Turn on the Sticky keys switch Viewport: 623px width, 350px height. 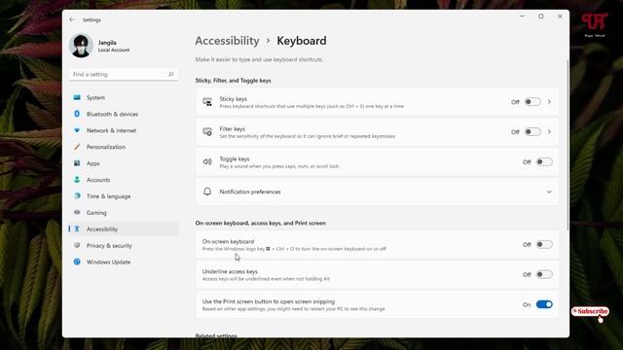532,102
